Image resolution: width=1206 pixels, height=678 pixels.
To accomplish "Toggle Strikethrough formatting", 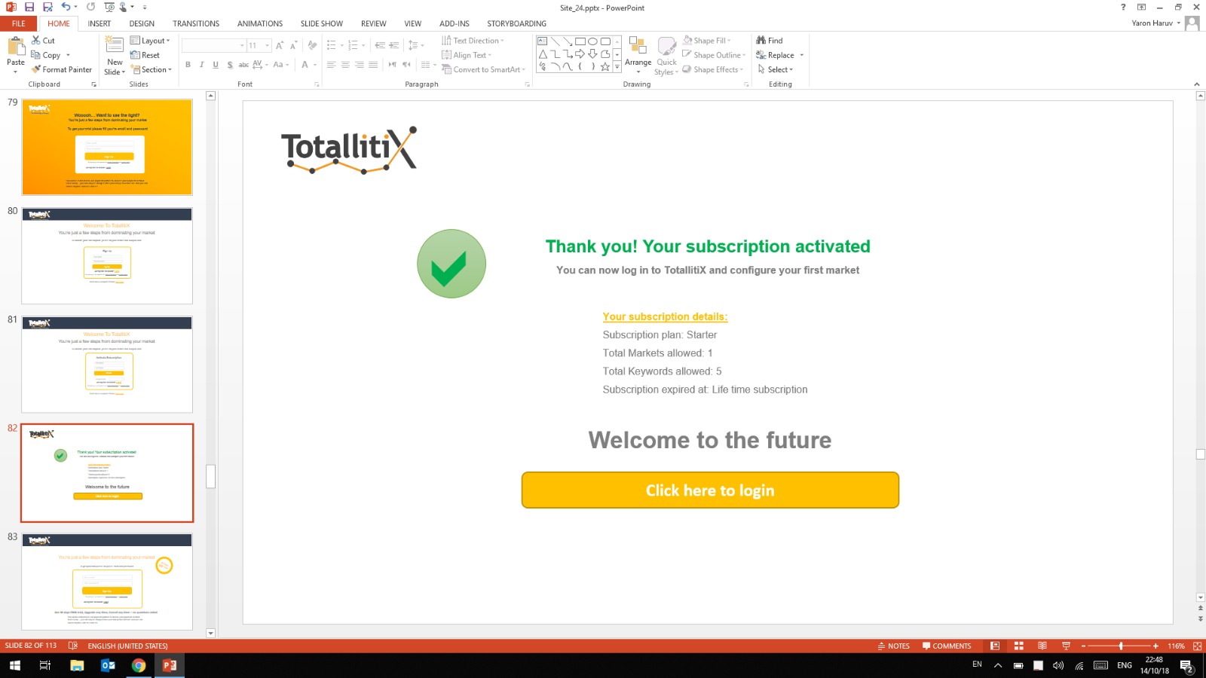I will (x=243, y=65).
